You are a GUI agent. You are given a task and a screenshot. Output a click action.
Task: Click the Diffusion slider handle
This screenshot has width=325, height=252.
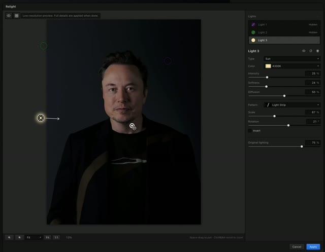[x=284, y=96]
